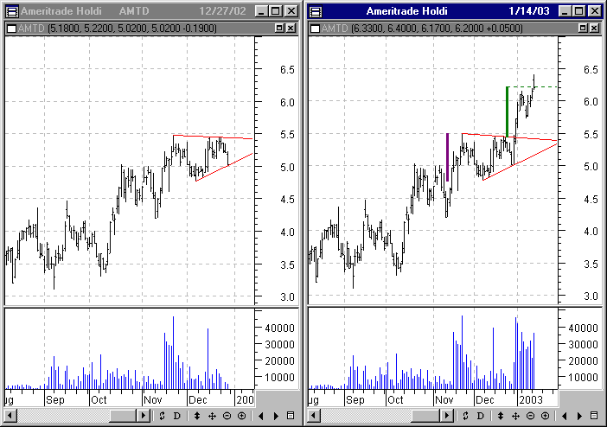607x427 pixels.
Task: Select the purple vertical bar in 1/14/03 chart
Action: [448, 157]
